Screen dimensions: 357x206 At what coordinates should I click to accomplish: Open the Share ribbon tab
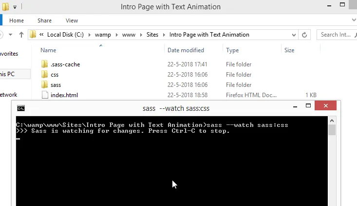[44, 21]
